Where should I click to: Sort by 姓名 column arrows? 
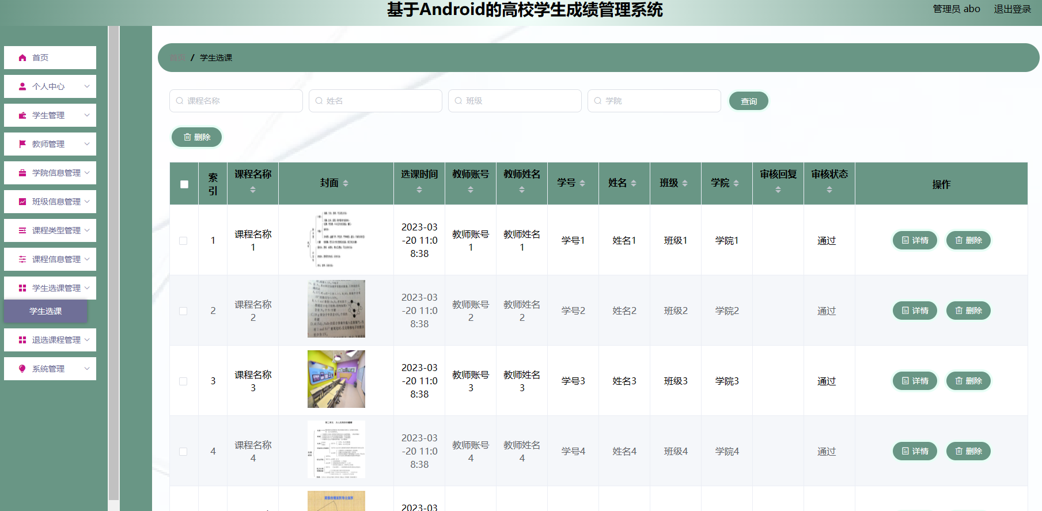[634, 183]
